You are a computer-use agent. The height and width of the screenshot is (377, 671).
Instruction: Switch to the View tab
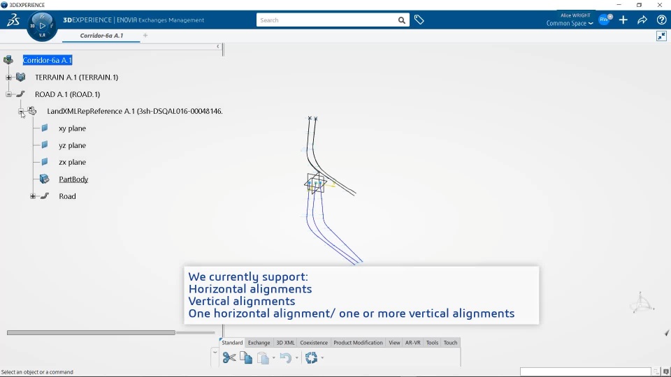click(394, 342)
